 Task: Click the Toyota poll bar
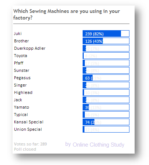106,56
